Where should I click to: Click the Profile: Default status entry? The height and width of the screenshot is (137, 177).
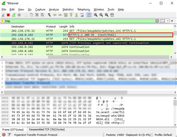click(x=163, y=135)
